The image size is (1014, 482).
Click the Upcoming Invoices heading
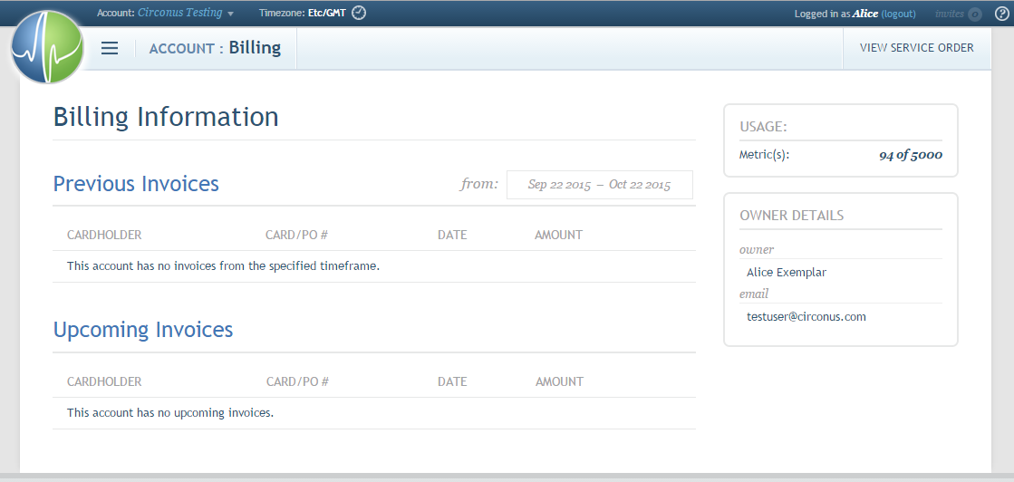point(143,330)
